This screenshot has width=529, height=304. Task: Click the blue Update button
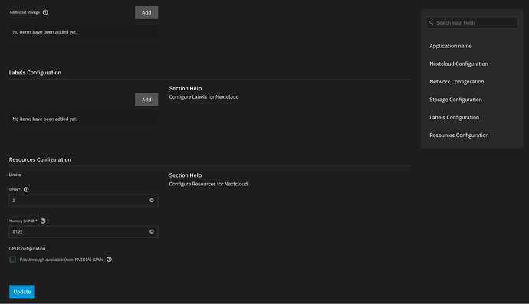pyautogui.click(x=22, y=292)
